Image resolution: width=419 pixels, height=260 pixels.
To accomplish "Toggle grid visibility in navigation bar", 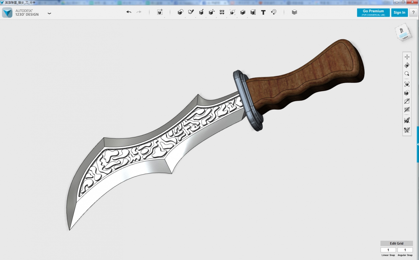I will tap(407, 110).
